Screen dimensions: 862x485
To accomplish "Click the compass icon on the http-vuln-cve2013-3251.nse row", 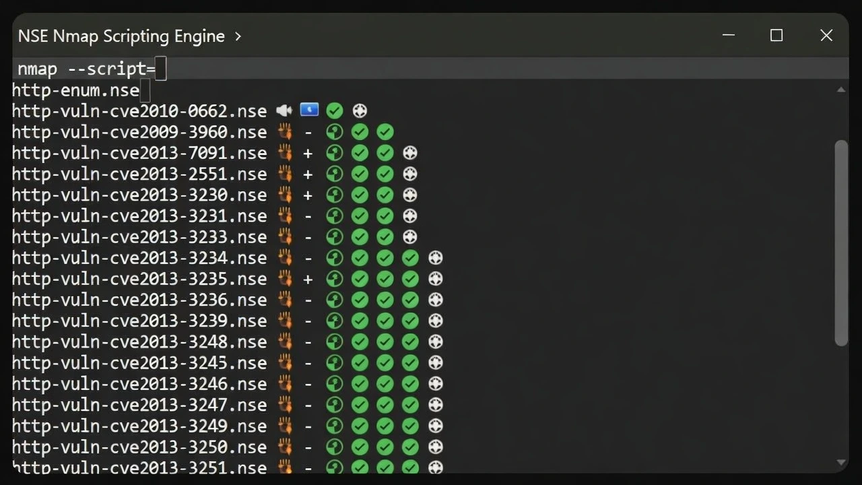I will [x=435, y=467].
